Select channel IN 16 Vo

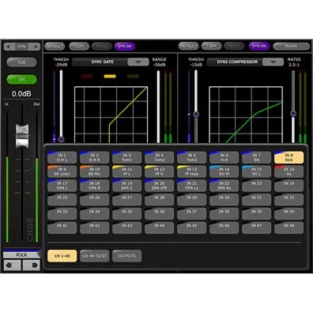coord(288,172)
